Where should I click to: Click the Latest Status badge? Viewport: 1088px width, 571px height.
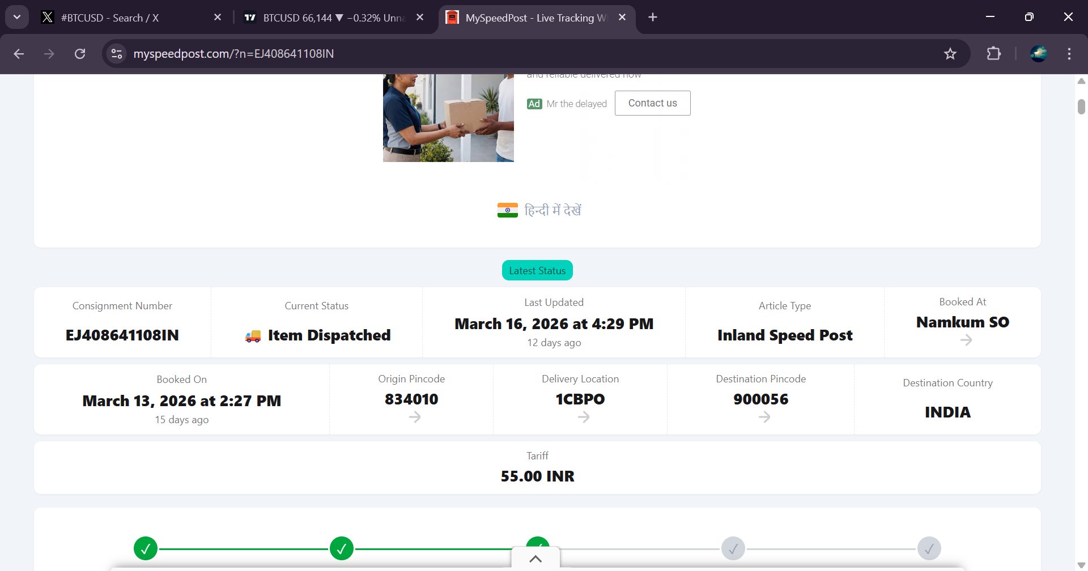[x=537, y=271]
